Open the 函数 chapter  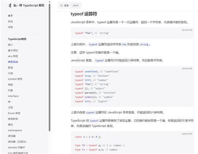[10, 85]
